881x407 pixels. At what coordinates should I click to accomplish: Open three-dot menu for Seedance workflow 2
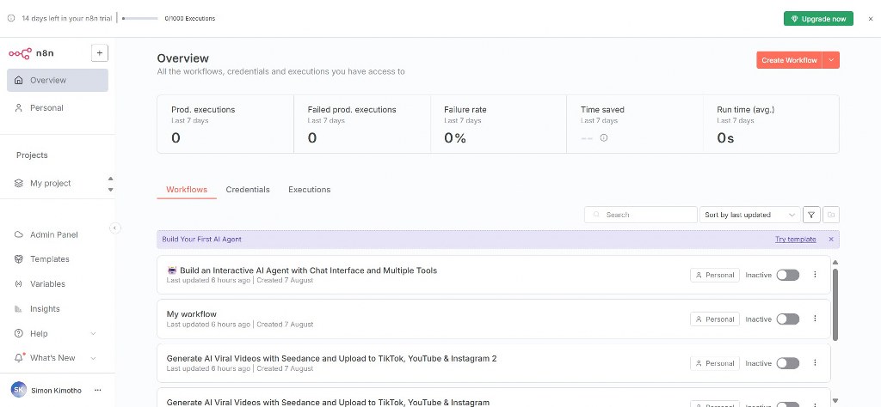816,362
